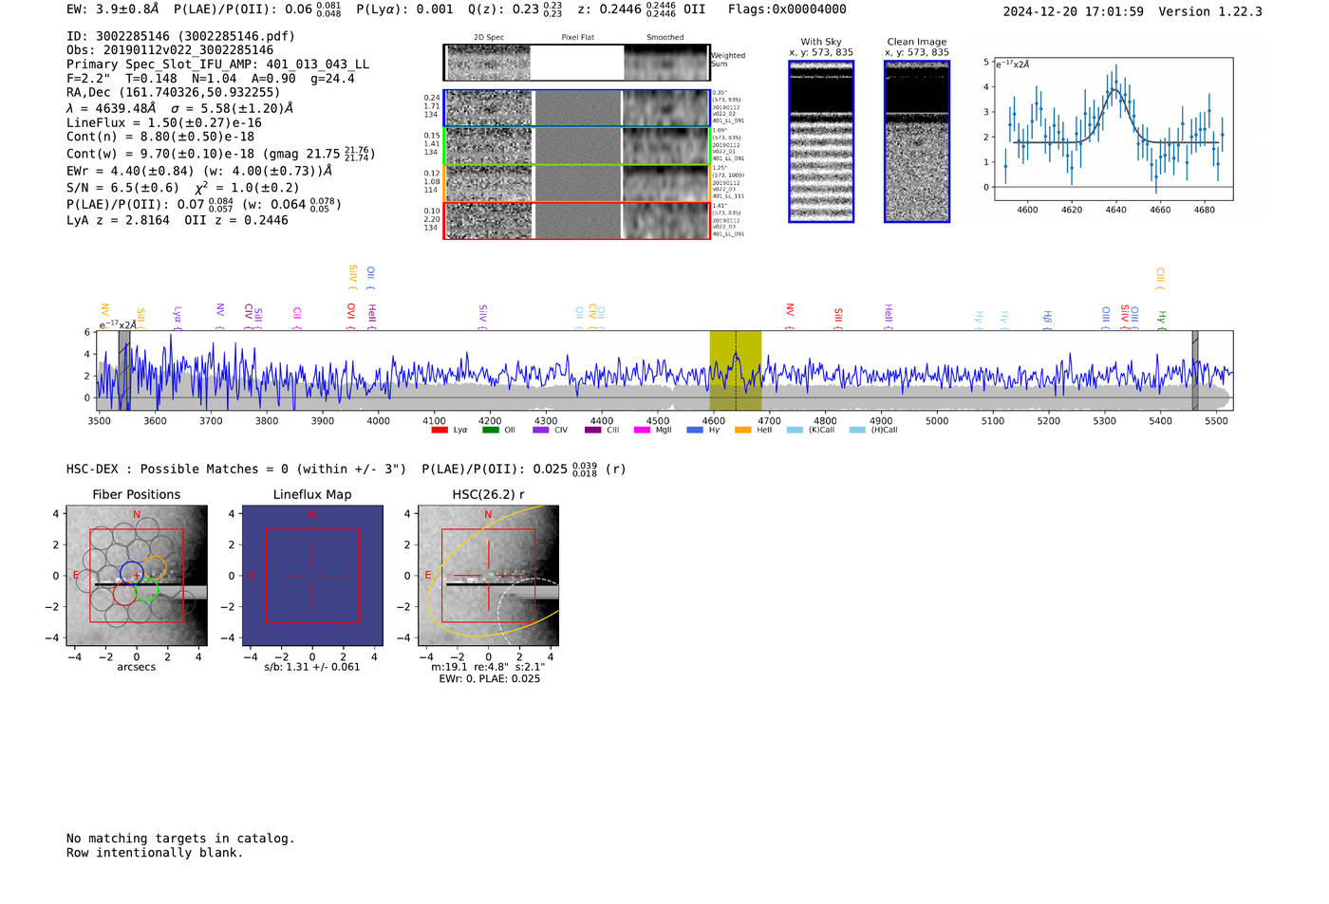The image size is (1329, 904).
Task: Click the orange HeII legend swatch
Action: 742,431
